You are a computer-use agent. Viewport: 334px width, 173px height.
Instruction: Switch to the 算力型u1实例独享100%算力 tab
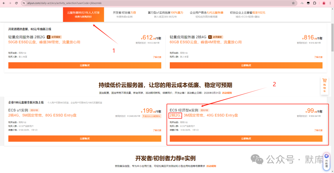tap(165, 15)
